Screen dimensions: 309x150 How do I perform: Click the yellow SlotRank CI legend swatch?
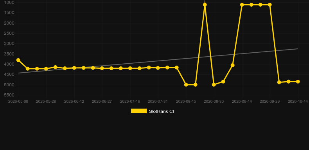click(139, 111)
